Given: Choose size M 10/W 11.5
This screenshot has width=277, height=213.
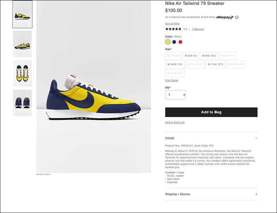Looking at the screenshot, I should [175, 64].
